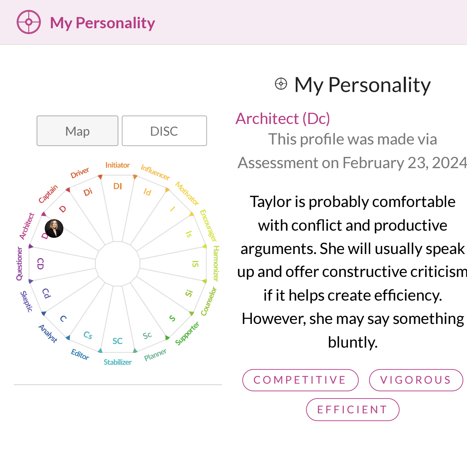Click the pink crosshair icon in header

pos(29,22)
